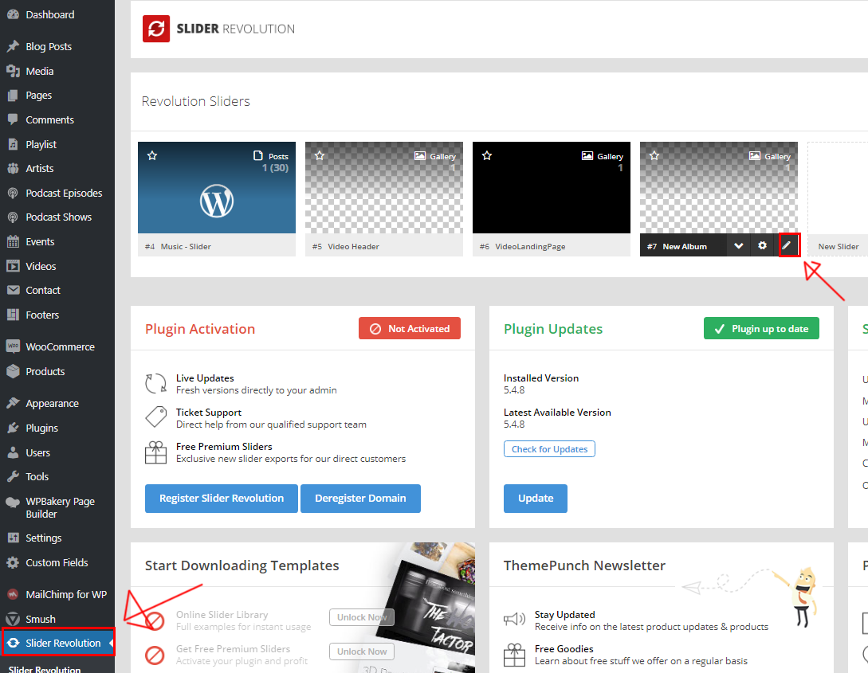This screenshot has height=673, width=868.
Task: Click the Plugin up to date badge
Action: coord(761,328)
